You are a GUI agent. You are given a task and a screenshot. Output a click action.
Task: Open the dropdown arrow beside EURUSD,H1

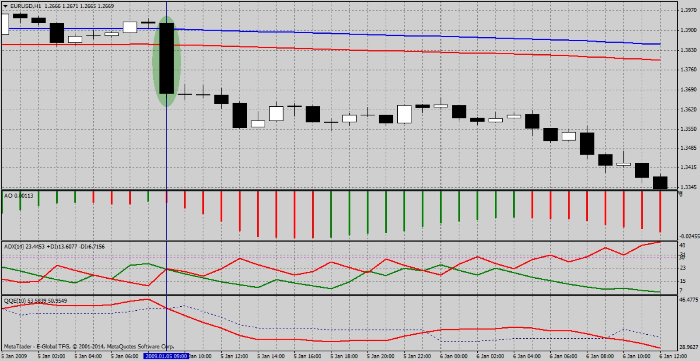[x=5, y=6]
